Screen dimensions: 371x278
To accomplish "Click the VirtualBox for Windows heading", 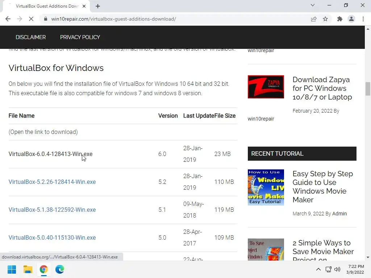I will coord(56,68).
